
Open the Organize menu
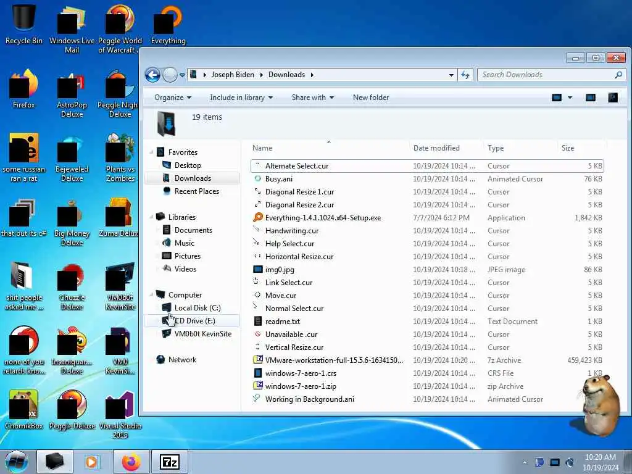tap(173, 98)
